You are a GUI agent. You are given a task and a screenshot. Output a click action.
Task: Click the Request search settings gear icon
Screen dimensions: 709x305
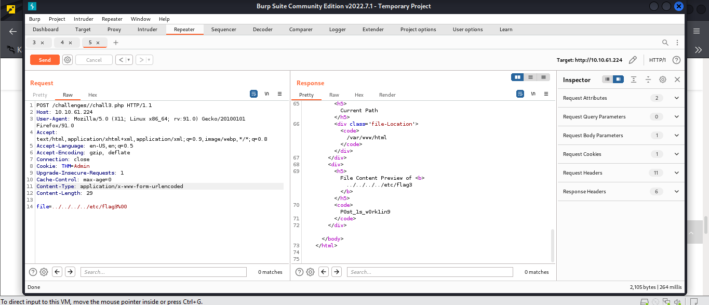44,272
